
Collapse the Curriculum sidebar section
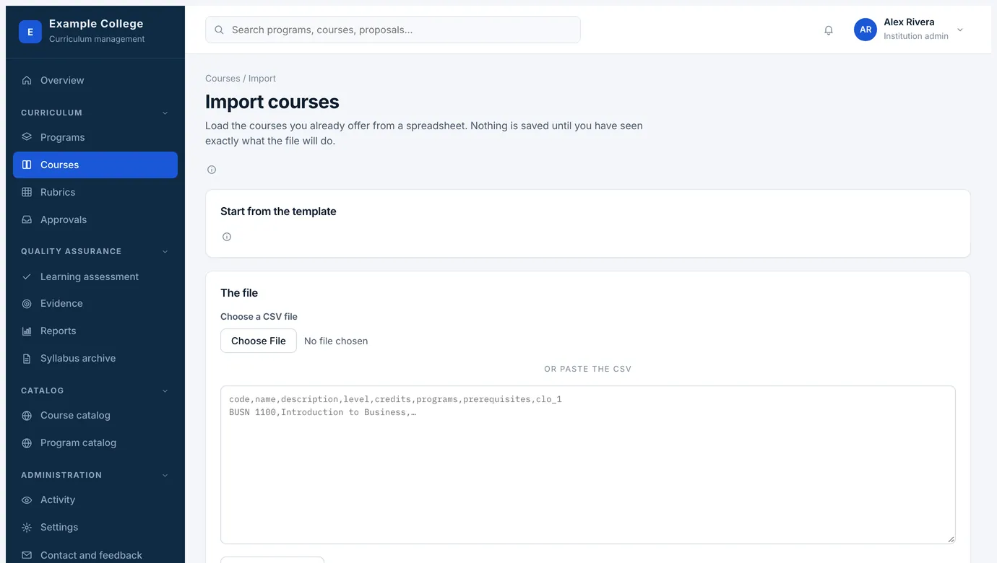point(165,113)
